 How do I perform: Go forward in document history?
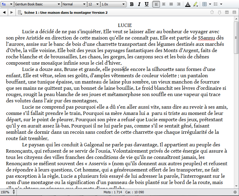tap(12, 13)
